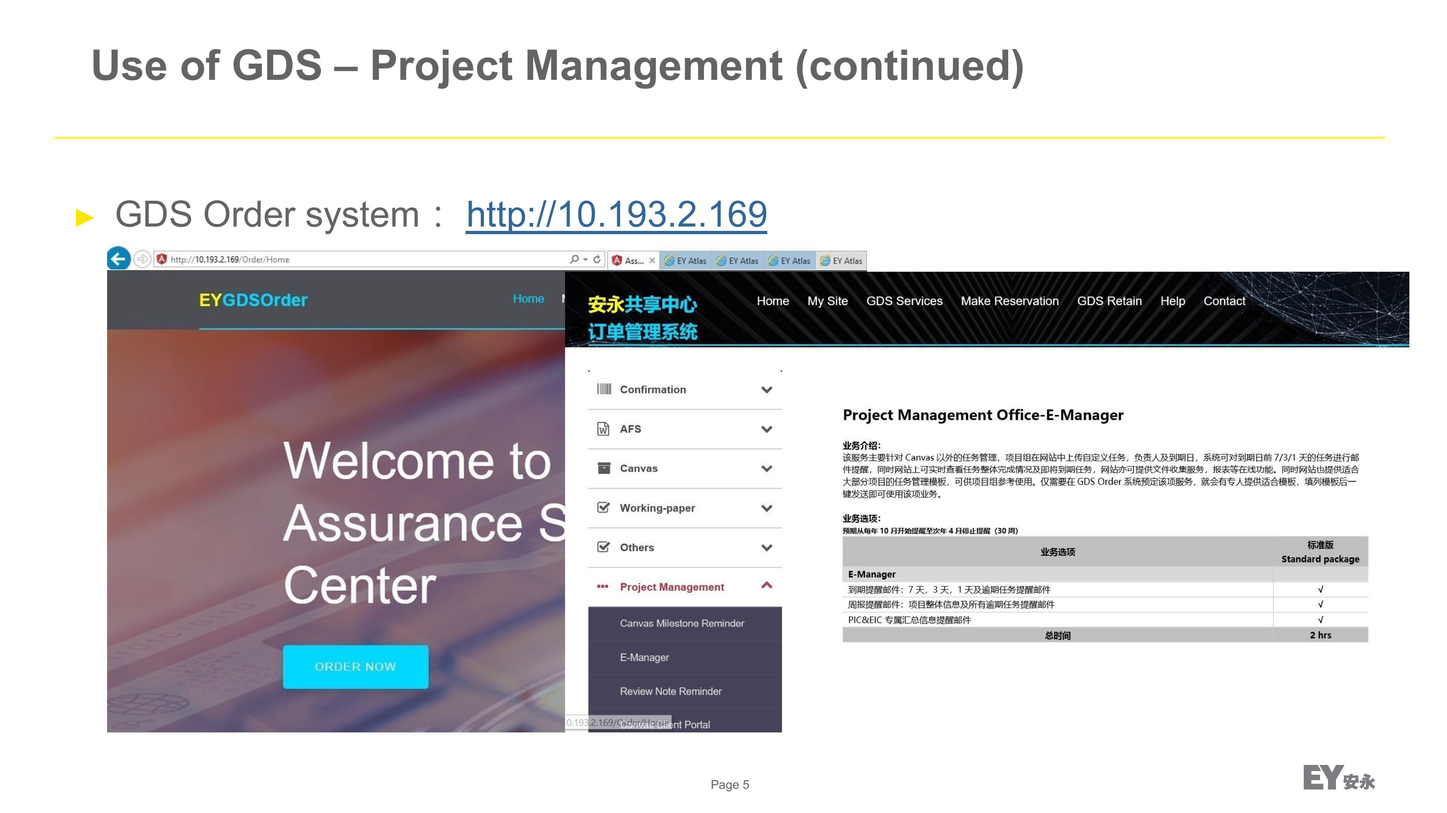Click the Standard package column header
This screenshot has width=1447, height=813.
pos(1320,551)
